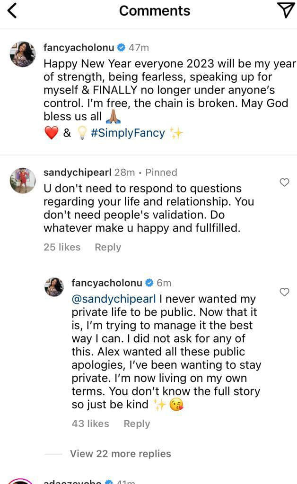297x484 pixels.
Task: Open direct share paper-plane icon
Action: [x=285, y=10]
